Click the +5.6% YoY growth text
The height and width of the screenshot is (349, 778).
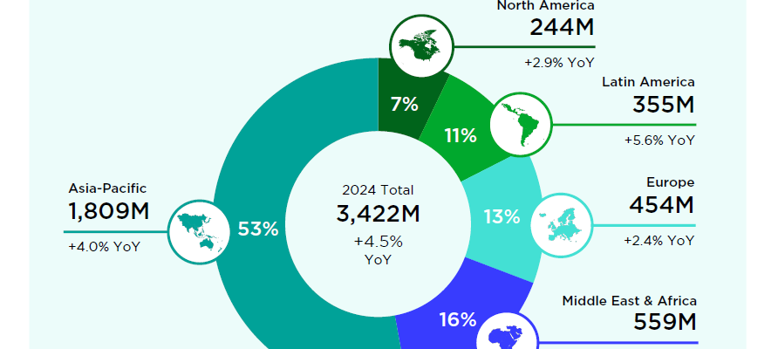pyautogui.click(x=659, y=140)
